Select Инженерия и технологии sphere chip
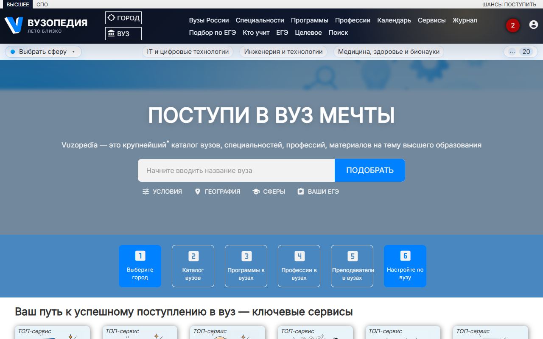 (x=283, y=52)
